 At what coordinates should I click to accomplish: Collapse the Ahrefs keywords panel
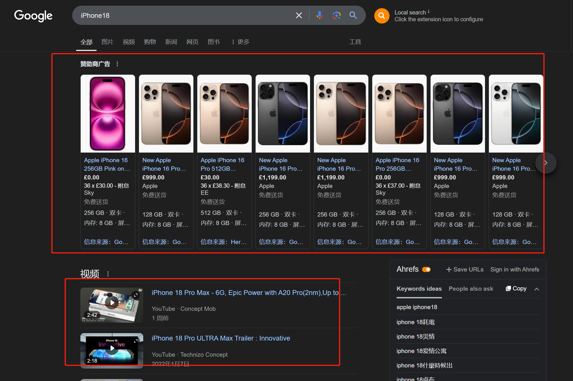pyautogui.click(x=537, y=289)
